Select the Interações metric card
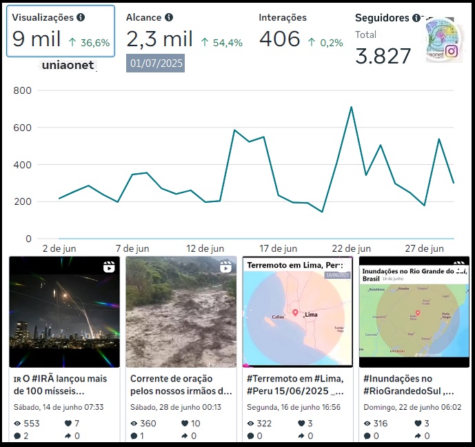Viewport: 475px width, 447px height. (x=301, y=32)
